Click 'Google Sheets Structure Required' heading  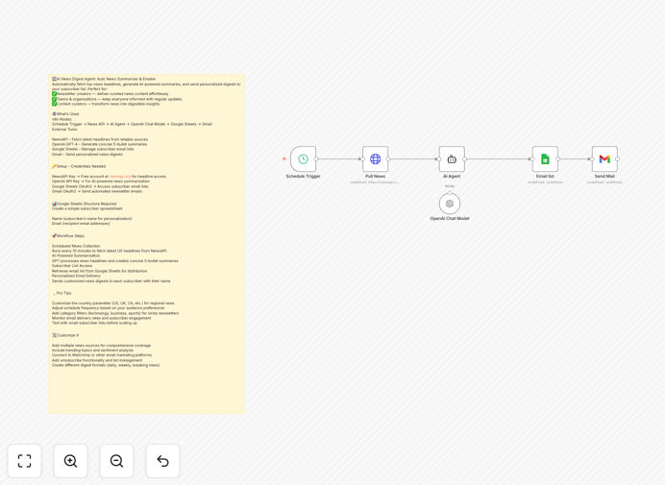click(x=84, y=204)
